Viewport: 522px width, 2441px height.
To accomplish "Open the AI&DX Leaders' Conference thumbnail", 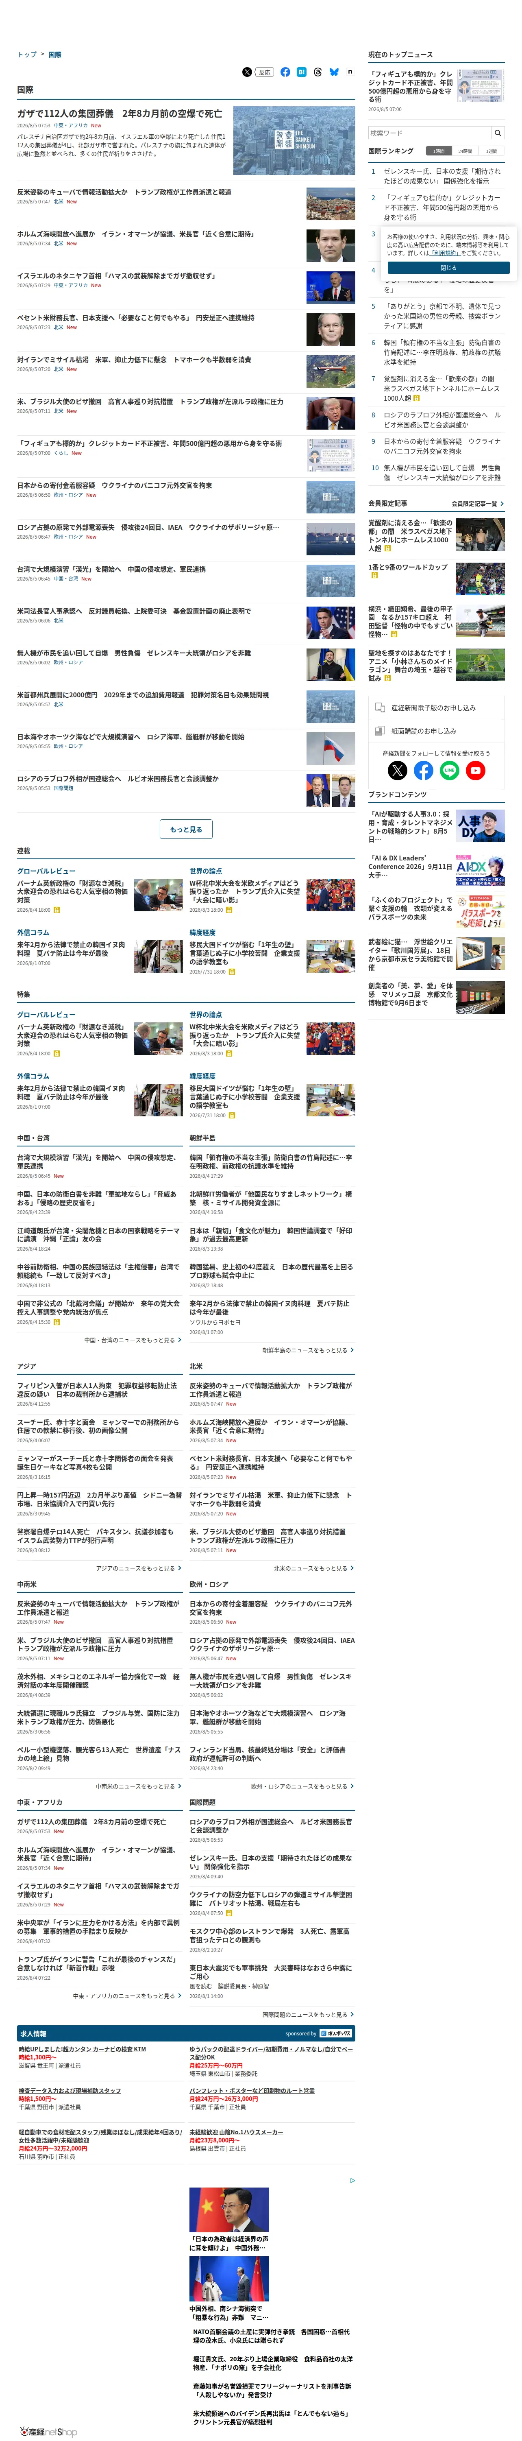I will [x=480, y=869].
